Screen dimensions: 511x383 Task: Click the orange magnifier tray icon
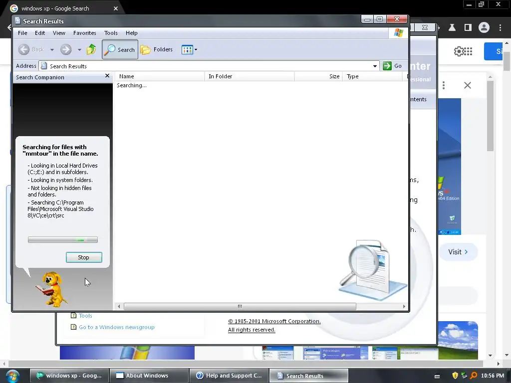[x=474, y=376]
